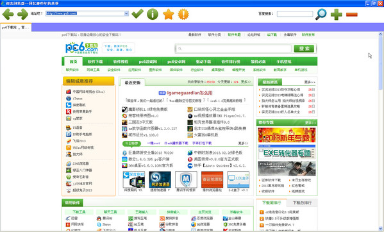384x232 pixels.
Task: Open the pc6安卓网 navigation item
Action: [x=176, y=62]
